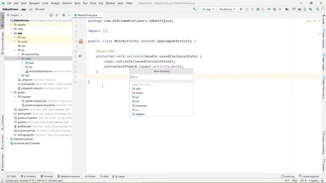Open the Structure side tab
Screen dimensions: 326x183
(x=2, y=123)
